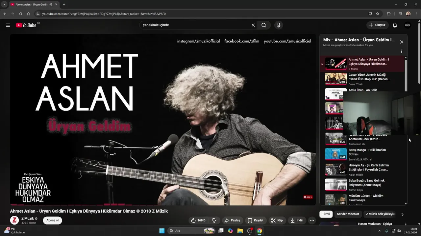Play Barış Manço - Halil İbrahim Sofrası
Image resolution: width=421 pixels, height=236 pixels.
pos(362,154)
